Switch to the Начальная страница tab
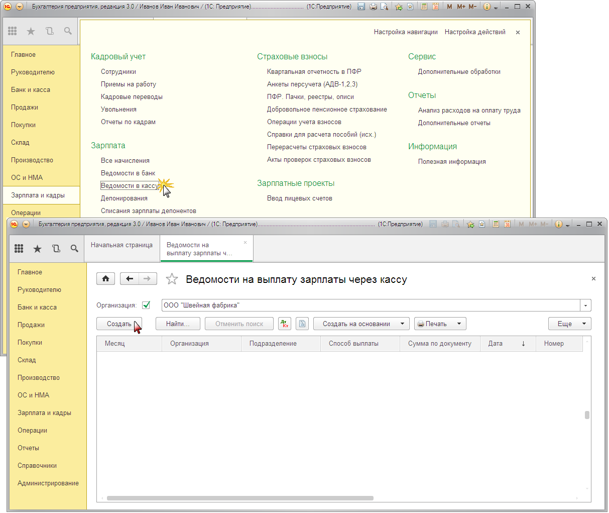 click(x=121, y=245)
